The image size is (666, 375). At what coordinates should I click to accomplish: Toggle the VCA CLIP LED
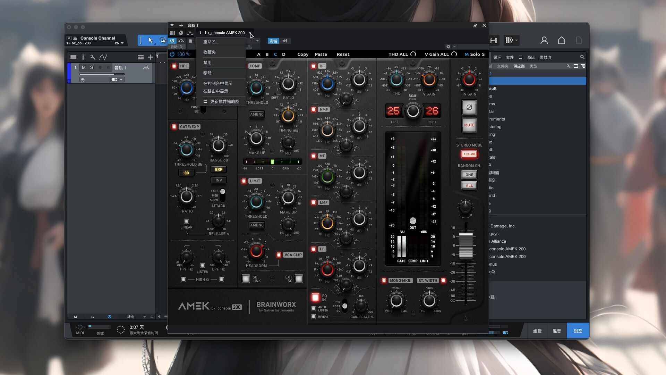[x=279, y=255]
